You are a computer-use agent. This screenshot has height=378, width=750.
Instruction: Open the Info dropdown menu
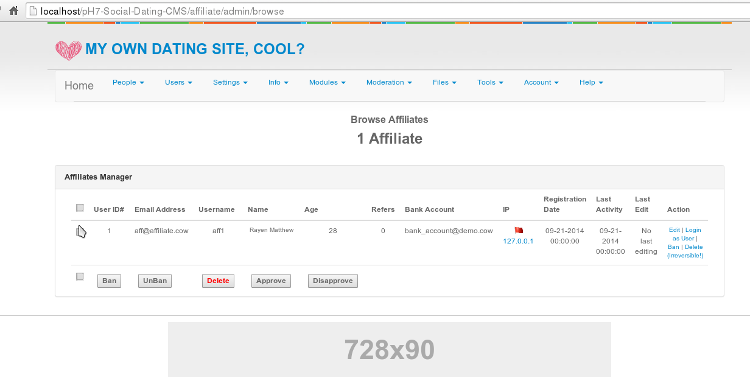pos(278,82)
